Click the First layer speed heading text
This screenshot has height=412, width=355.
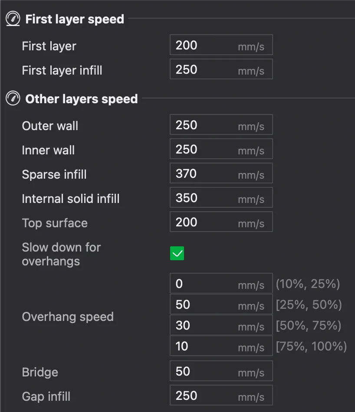[75, 19]
